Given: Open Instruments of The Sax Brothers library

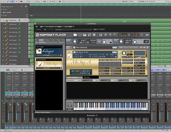Looking at the screenshot, I should pyautogui.click(x=47, y=68).
